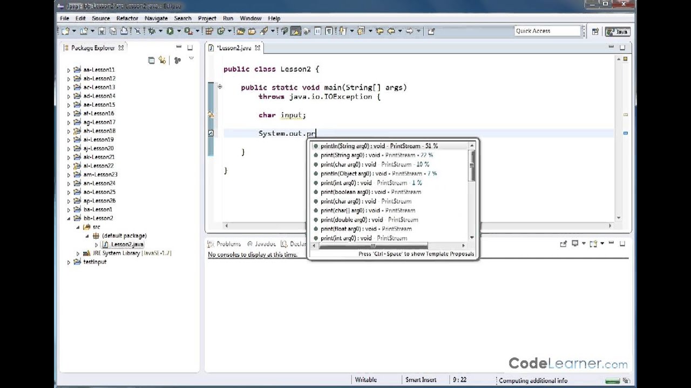
Task: Collapse the src folder node
Action: point(78,227)
